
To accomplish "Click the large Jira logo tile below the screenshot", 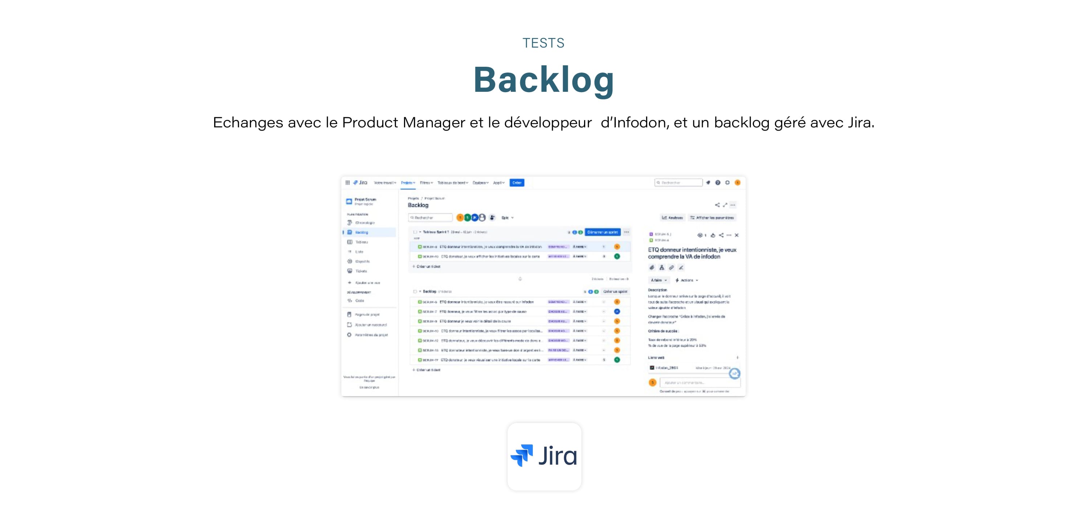I will (544, 456).
